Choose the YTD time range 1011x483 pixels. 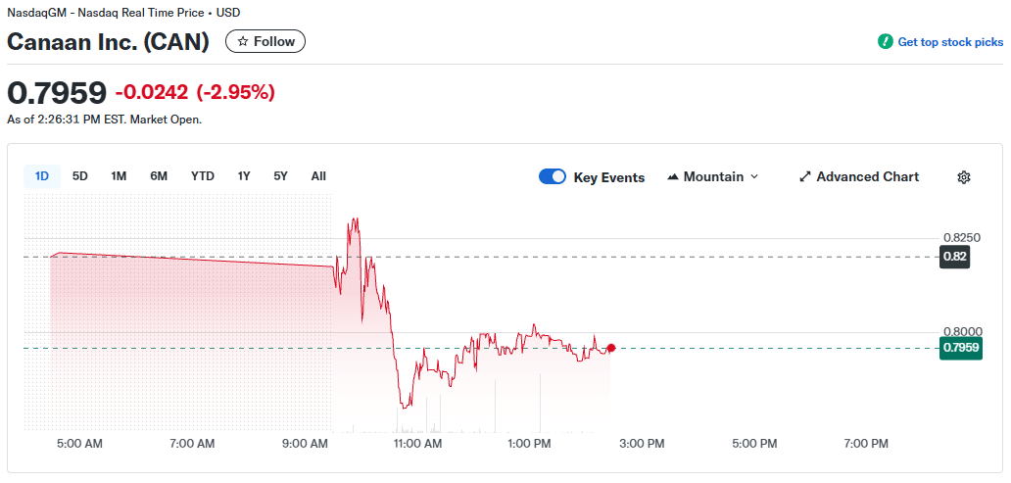[203, 176]
